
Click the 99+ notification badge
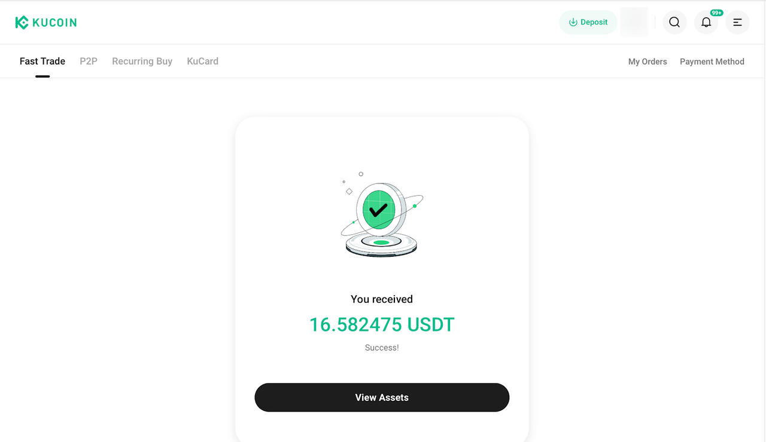coord(716,13)
